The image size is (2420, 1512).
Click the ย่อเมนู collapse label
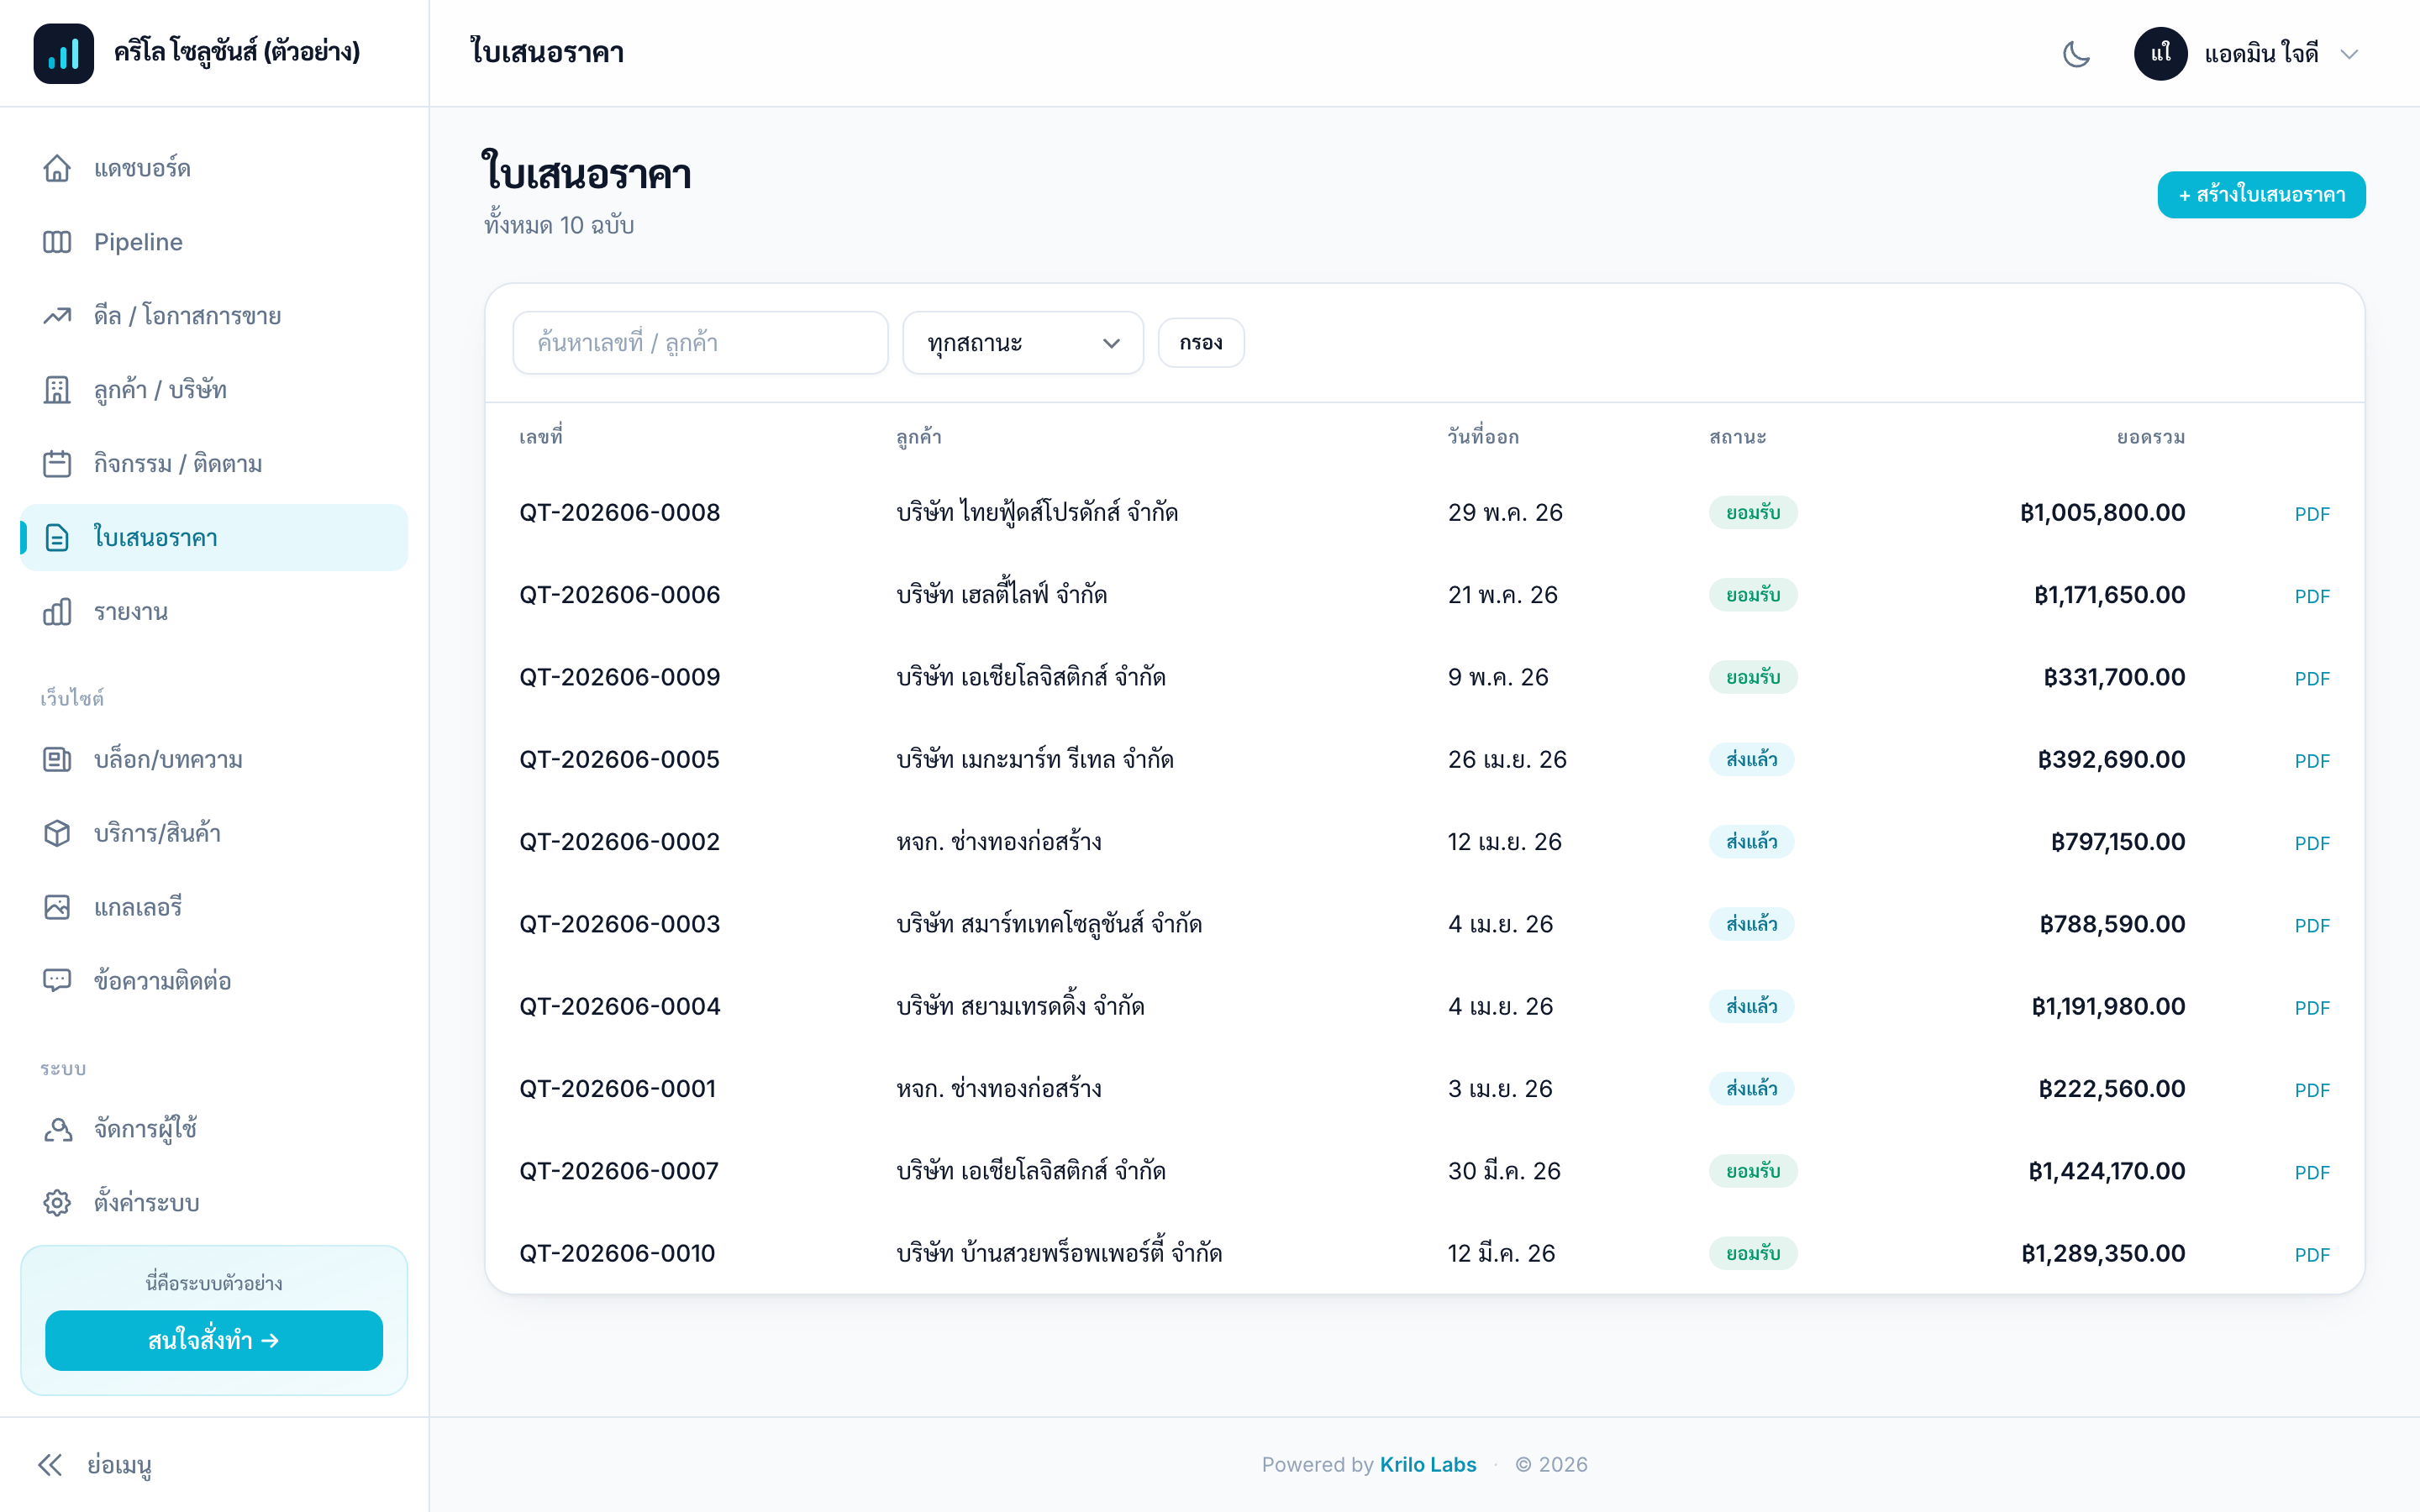click(119, 1466)
